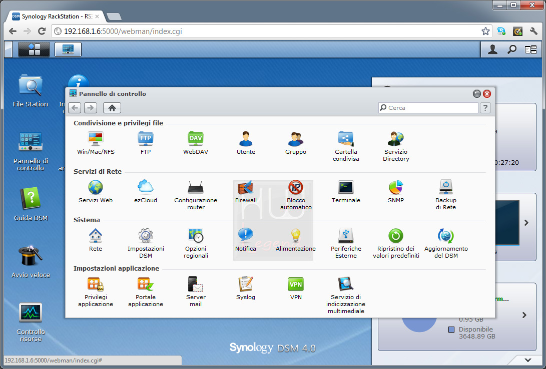This screenshot has height=369, width=546.
Task: Bookmark this page with star icon
Action: [x=485, y=31]
